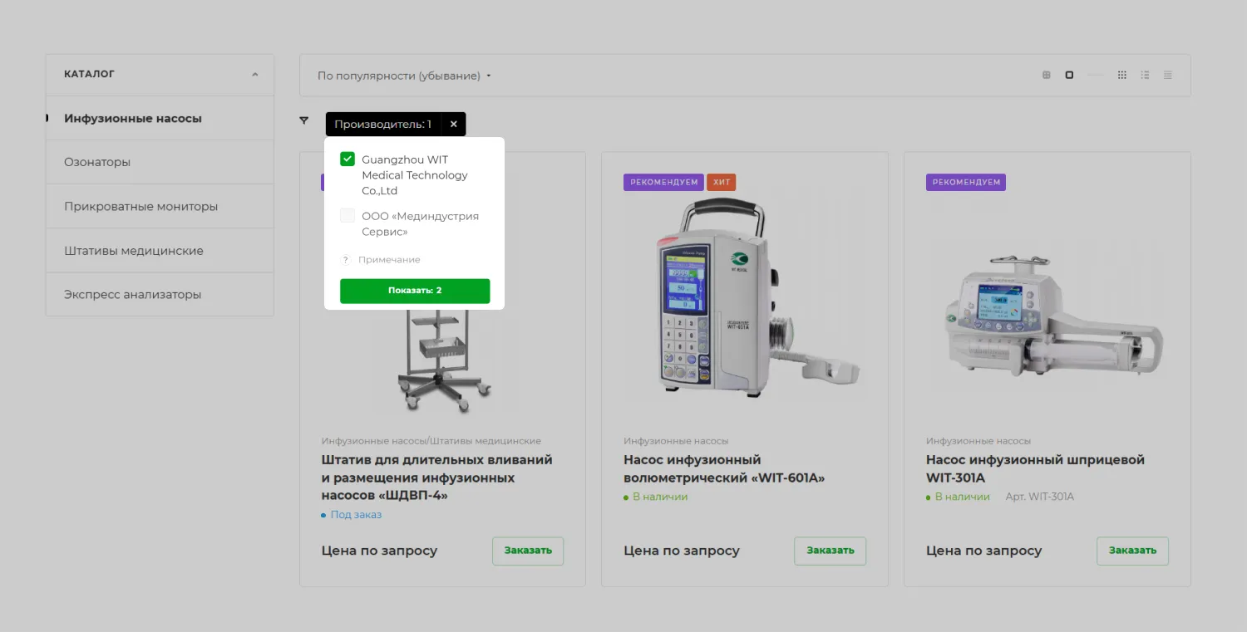Open Штативы медицинские category
The width and height of the screenshot is (1247, 632).
pos(160,250)
